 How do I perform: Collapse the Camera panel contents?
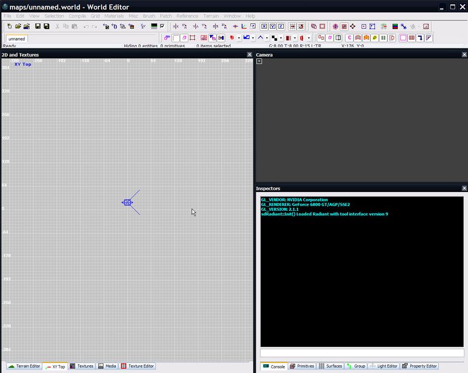point(259,61)
